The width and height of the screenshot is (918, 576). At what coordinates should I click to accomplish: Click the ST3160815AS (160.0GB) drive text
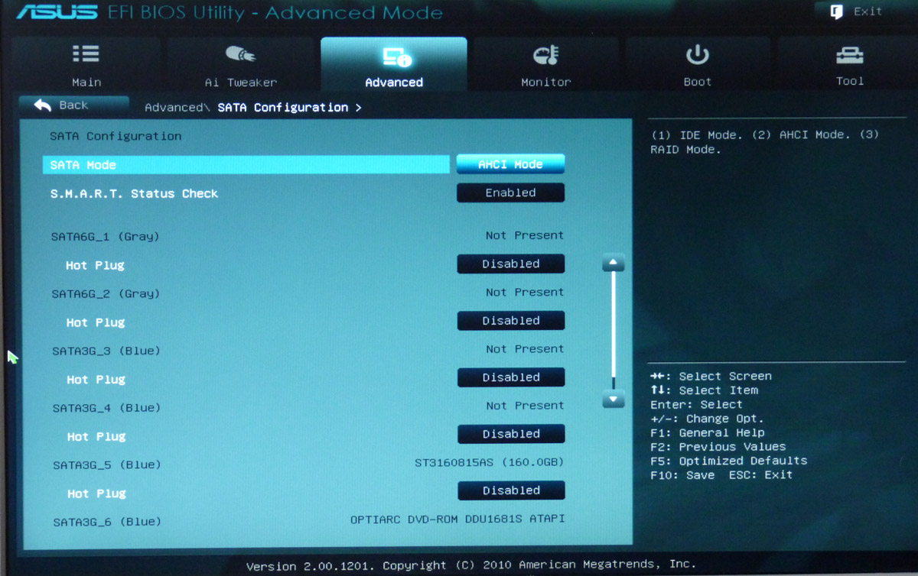click(489, 462)
